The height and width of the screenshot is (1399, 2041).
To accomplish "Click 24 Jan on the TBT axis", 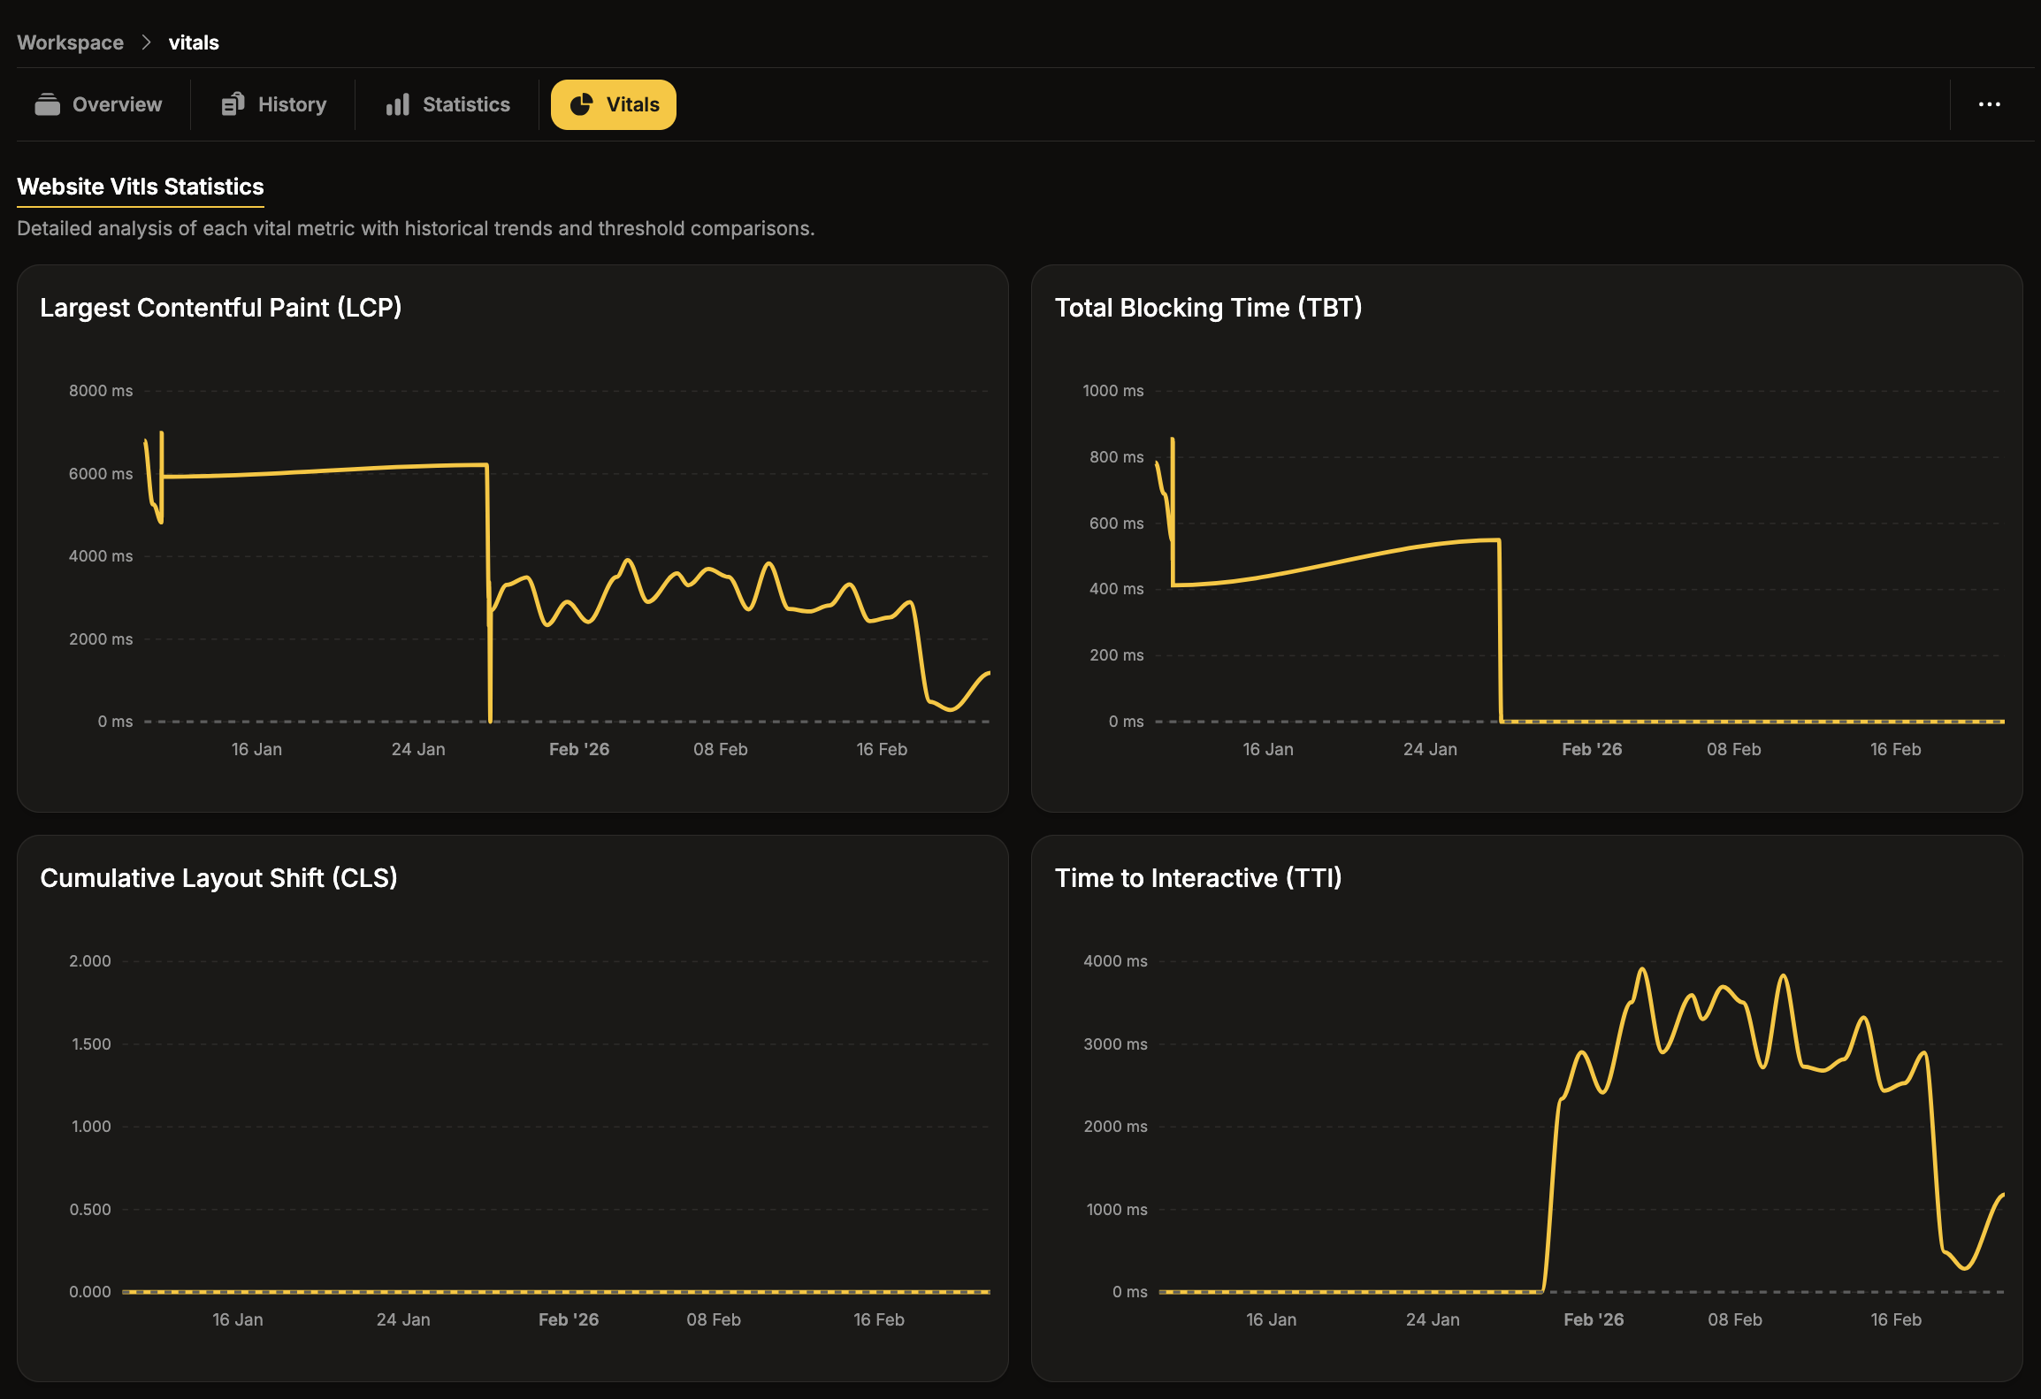I will coord(1430,749).
